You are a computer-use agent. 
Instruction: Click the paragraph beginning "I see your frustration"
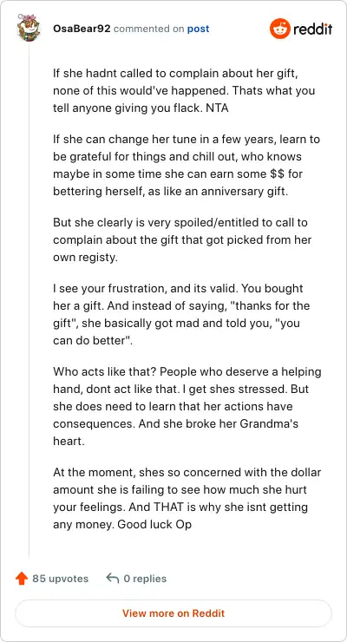[181, 314]
